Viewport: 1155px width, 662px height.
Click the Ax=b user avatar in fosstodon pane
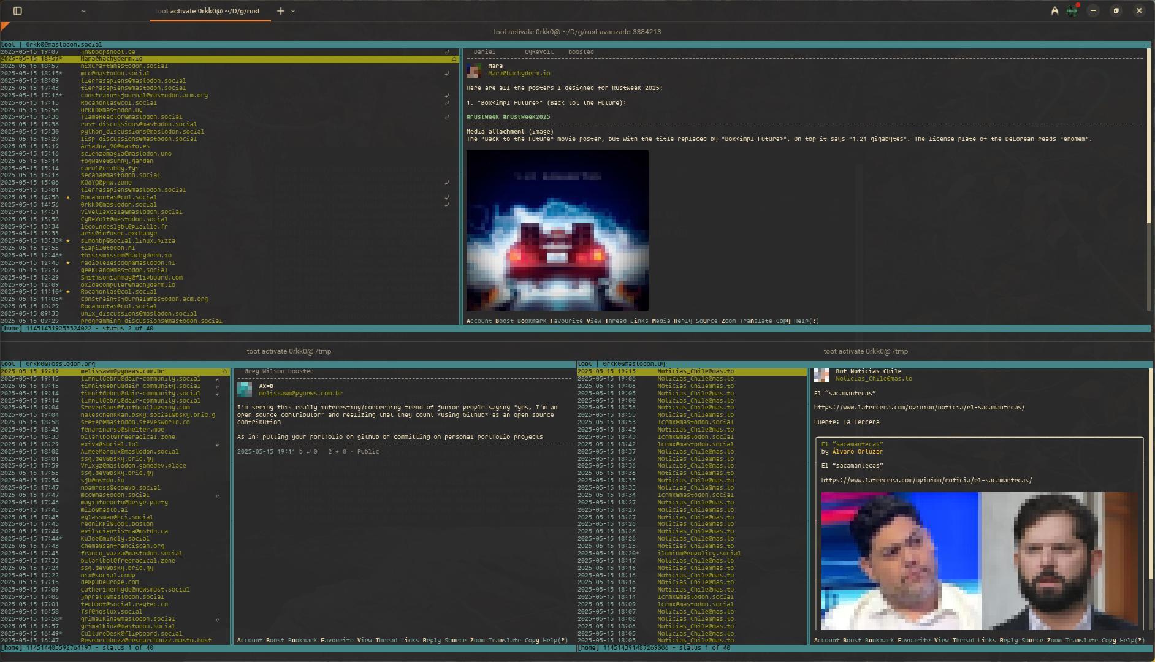pos(244,389)
